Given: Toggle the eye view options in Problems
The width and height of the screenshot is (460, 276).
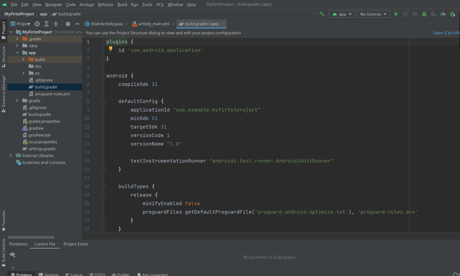Looking at the screenshot, I should (13, 255).
